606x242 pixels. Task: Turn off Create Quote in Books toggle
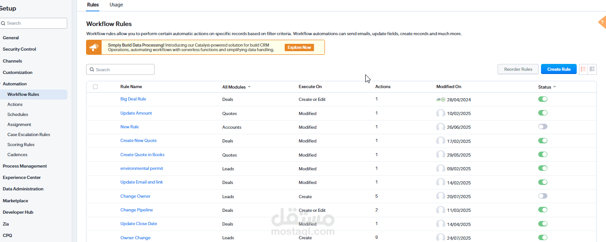[x=543, y=154]
